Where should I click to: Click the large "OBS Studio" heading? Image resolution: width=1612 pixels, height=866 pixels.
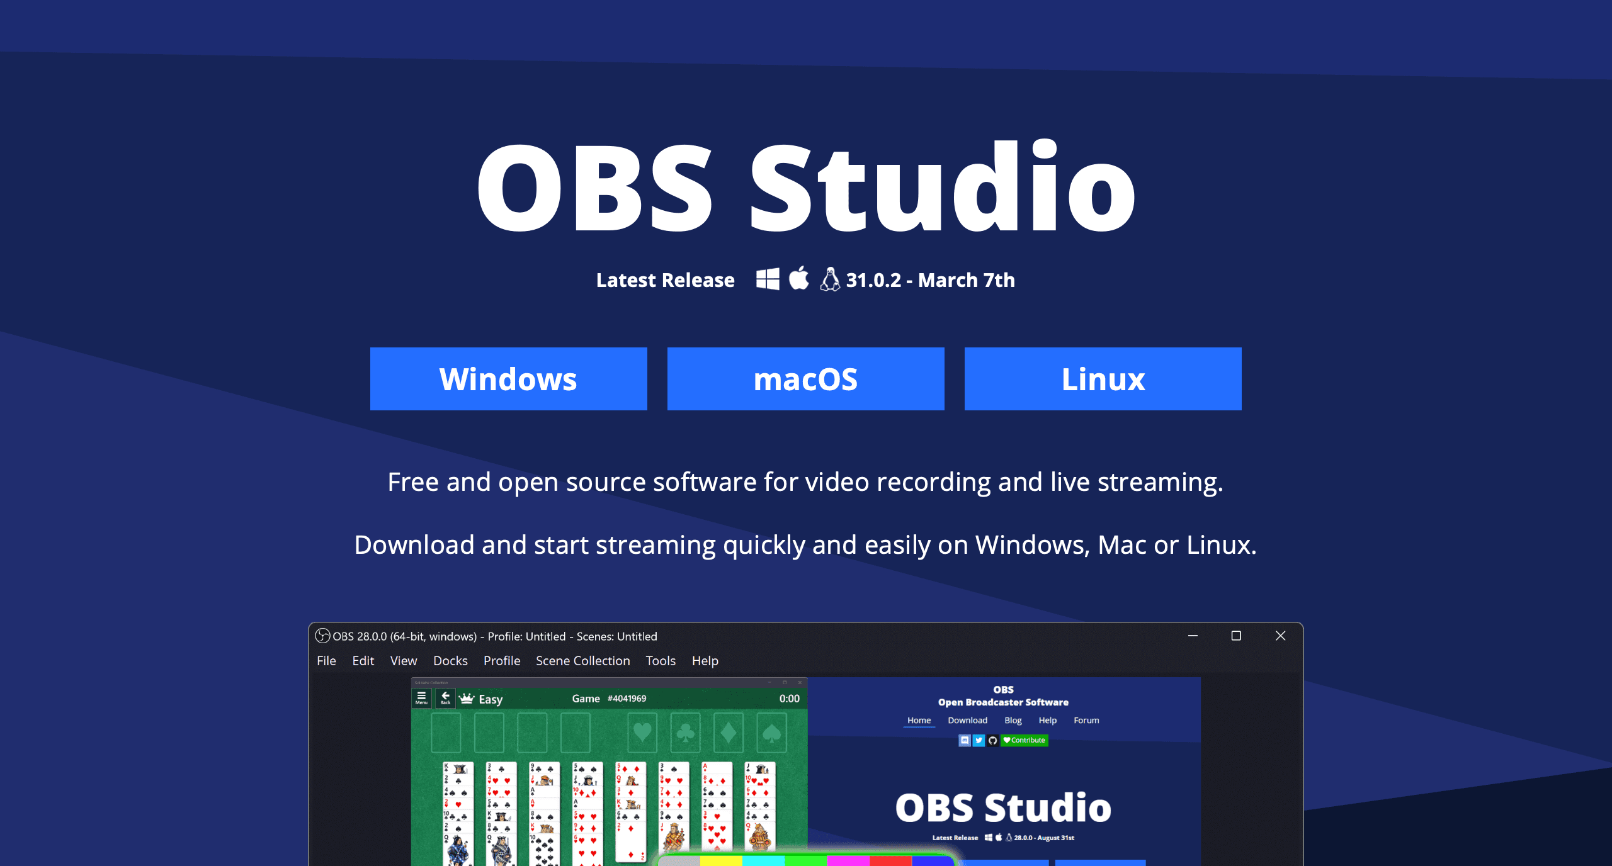click(806, 187)
